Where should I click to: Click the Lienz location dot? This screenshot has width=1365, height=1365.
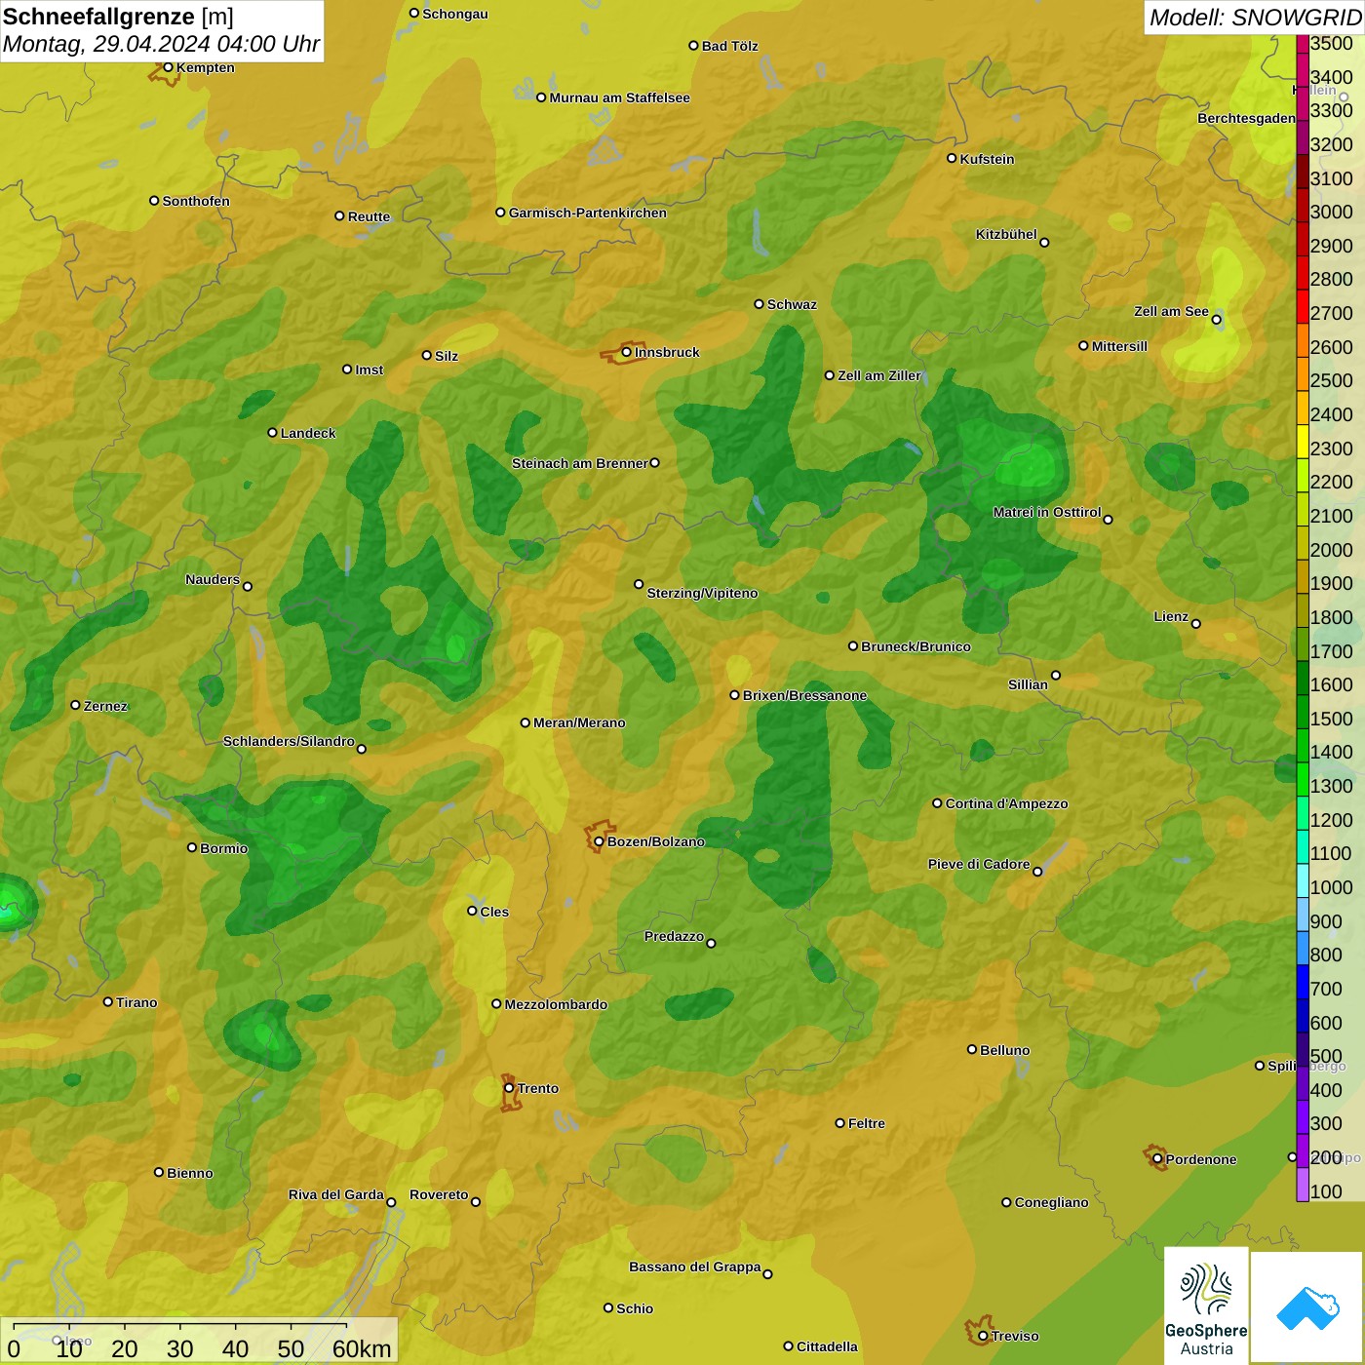(x=1196, y=624)
